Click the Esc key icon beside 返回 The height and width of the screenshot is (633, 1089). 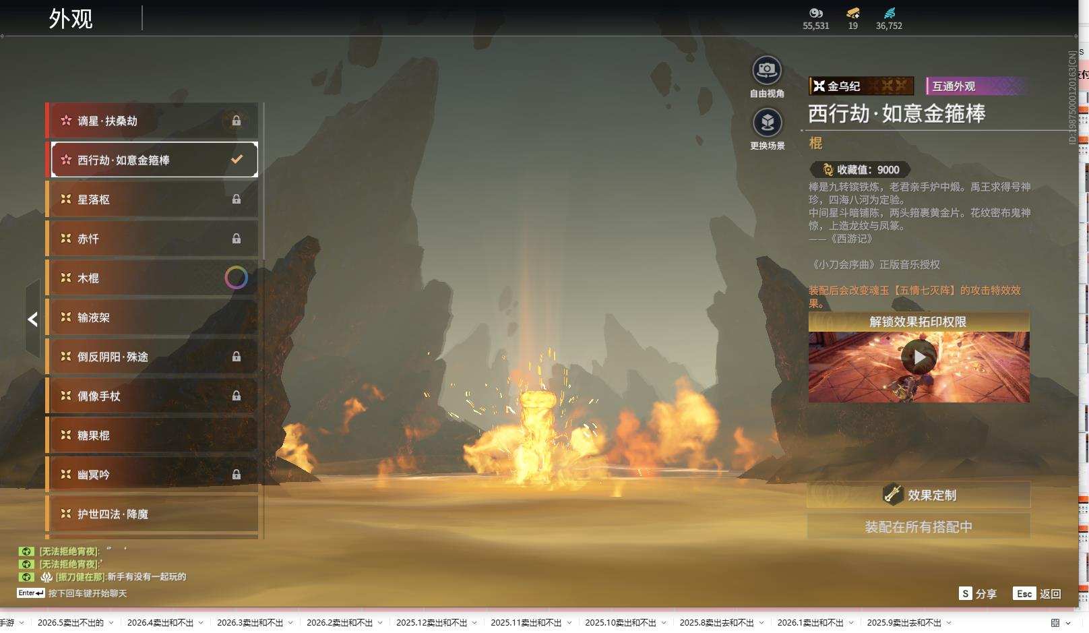1024,593
